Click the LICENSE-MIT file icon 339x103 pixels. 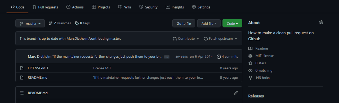pyautogui.click(x=22, y=68)
